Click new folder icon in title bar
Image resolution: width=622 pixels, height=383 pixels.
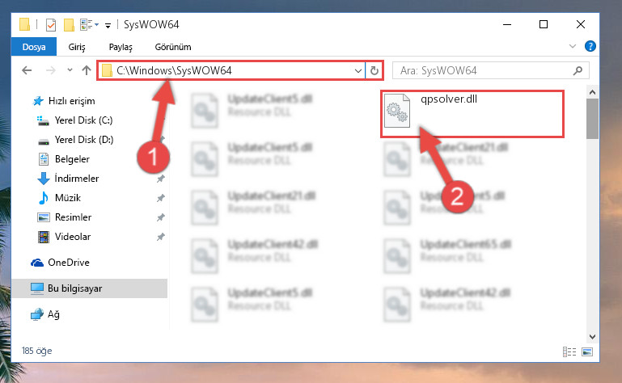tap(69, 25)
